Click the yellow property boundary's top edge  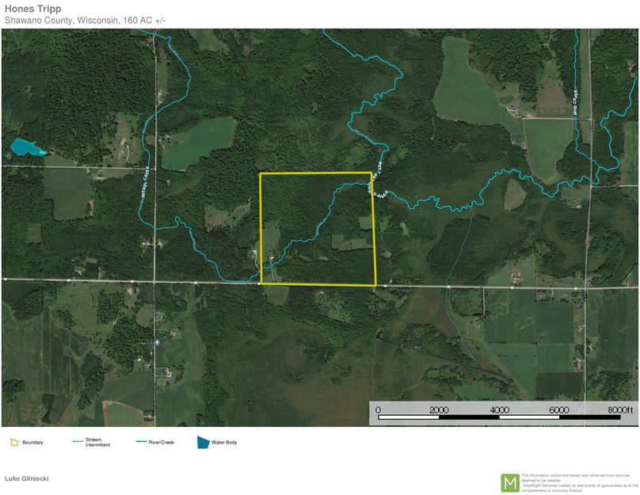(317, 173)
